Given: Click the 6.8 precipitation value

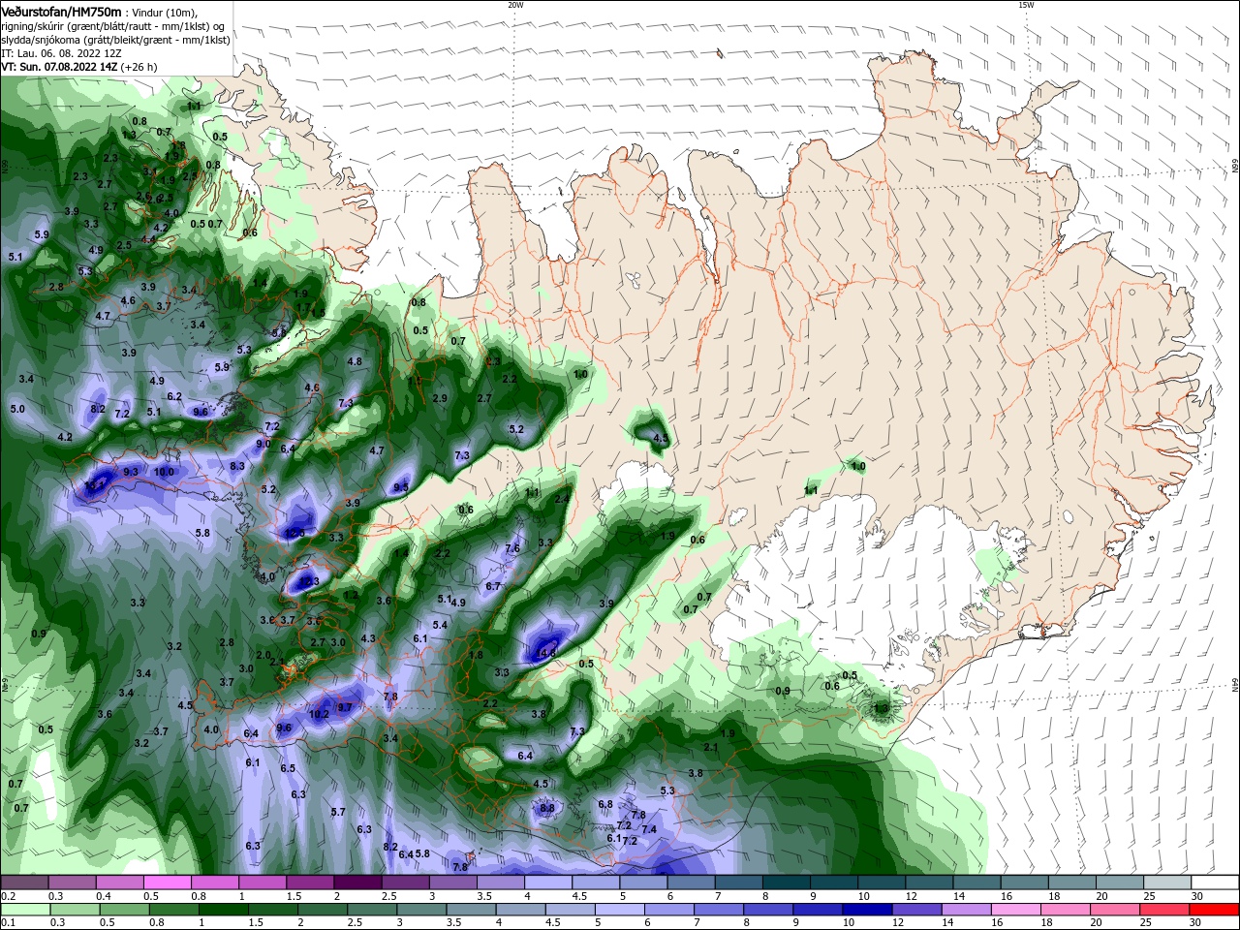Looking at the screenshot, I should point(605,804).
